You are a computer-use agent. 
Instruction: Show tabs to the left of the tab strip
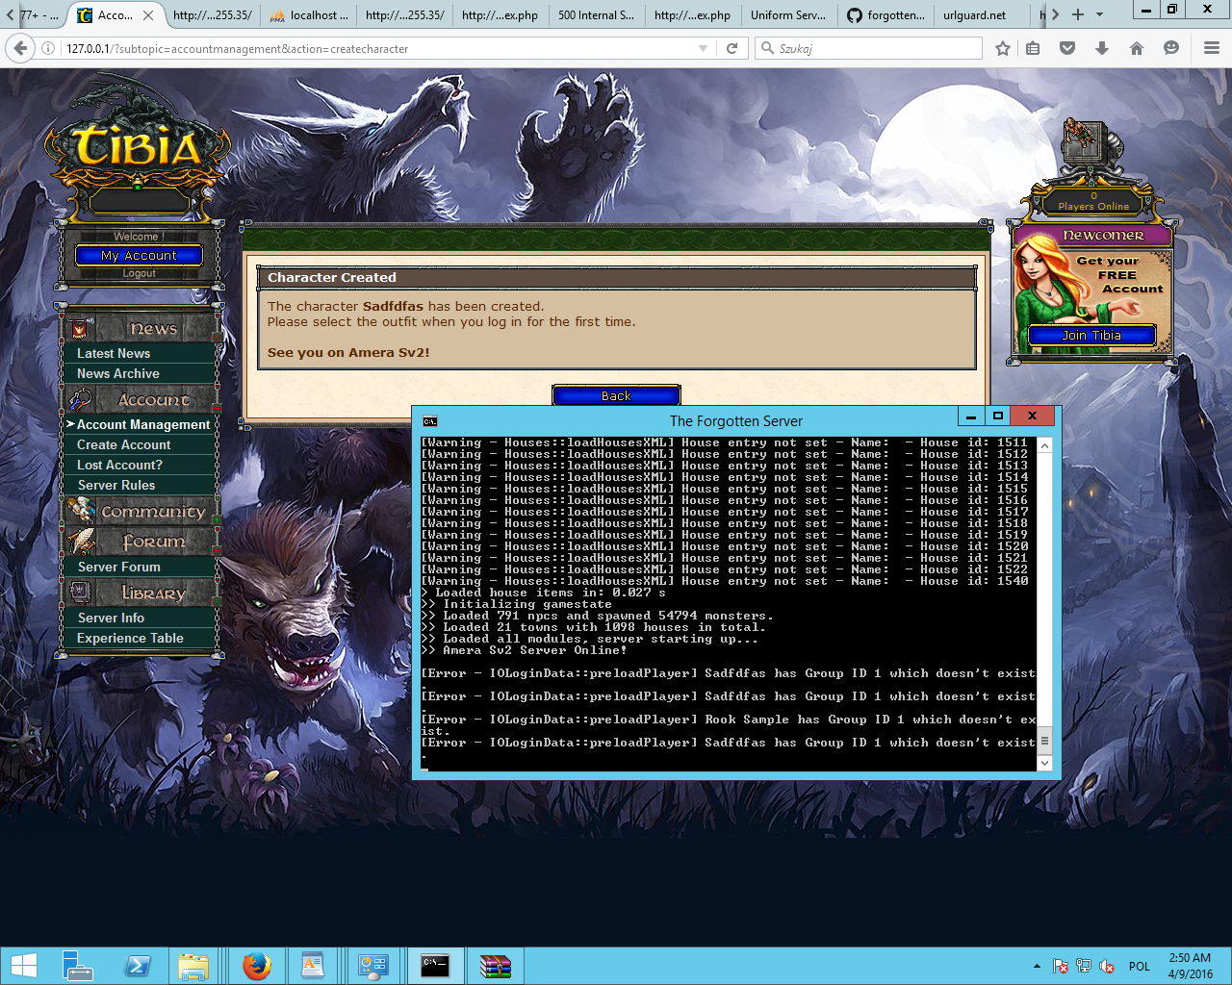(x=11, y=14)
